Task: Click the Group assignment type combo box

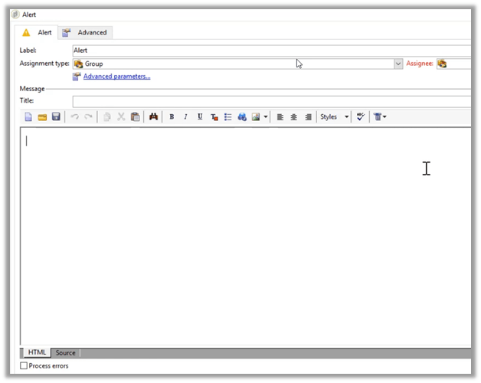Action: click(x=237, y=64)
